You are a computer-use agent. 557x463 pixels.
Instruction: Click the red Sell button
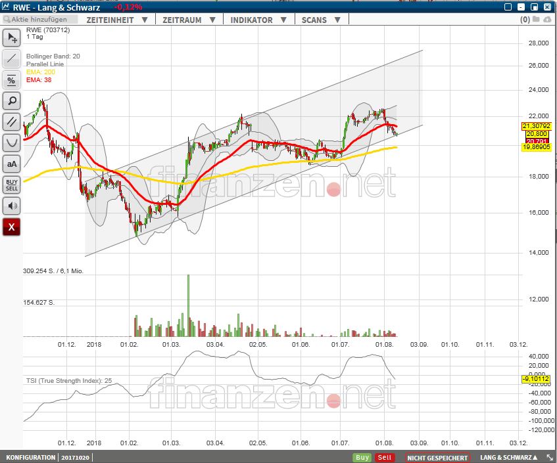pos(384,457)
